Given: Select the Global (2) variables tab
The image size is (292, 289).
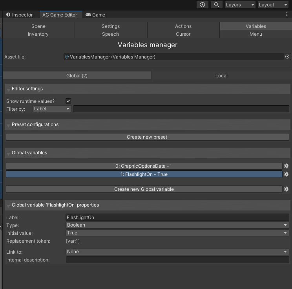Looking at the screenshot, I should [77, 76].
